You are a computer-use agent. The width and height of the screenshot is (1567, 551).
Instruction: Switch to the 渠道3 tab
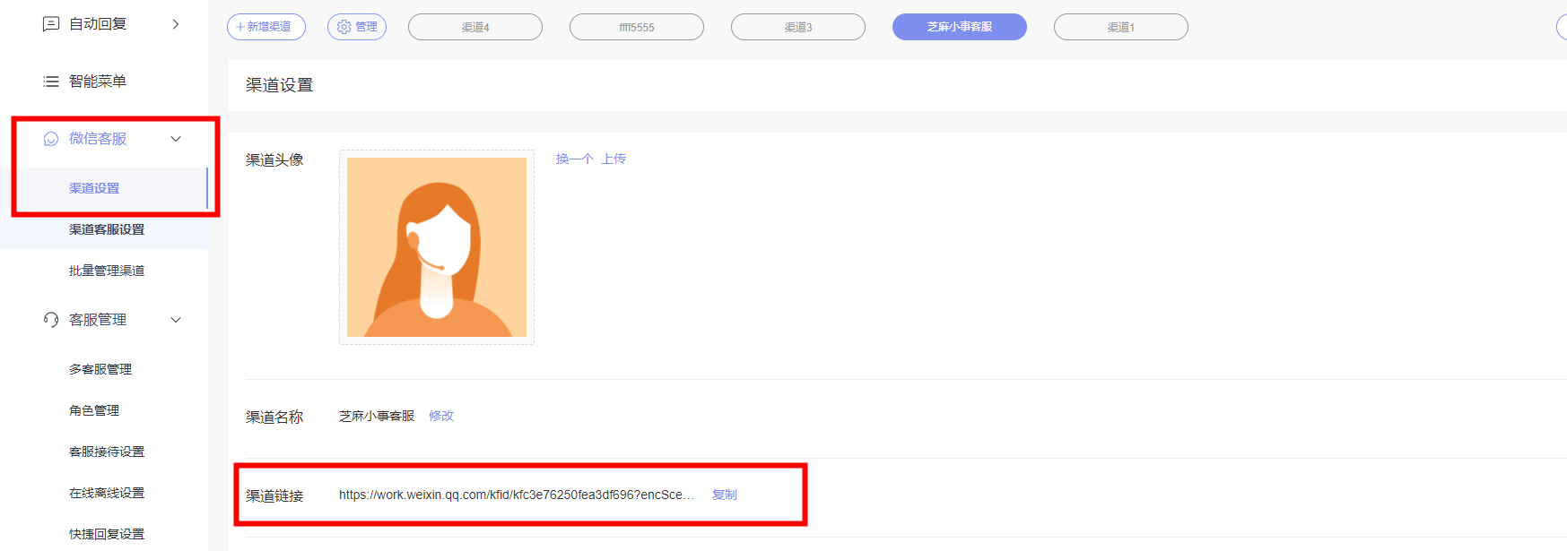click(x=798, y=27)
